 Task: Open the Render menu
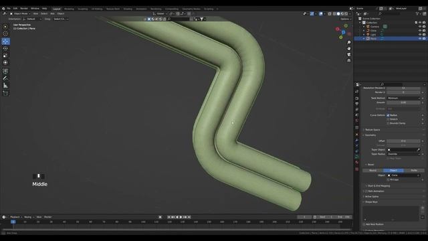pos(24,9)
